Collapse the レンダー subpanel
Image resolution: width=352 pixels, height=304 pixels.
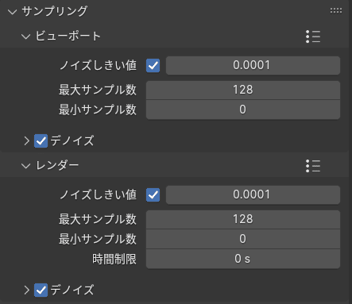[x=25, y=166]
